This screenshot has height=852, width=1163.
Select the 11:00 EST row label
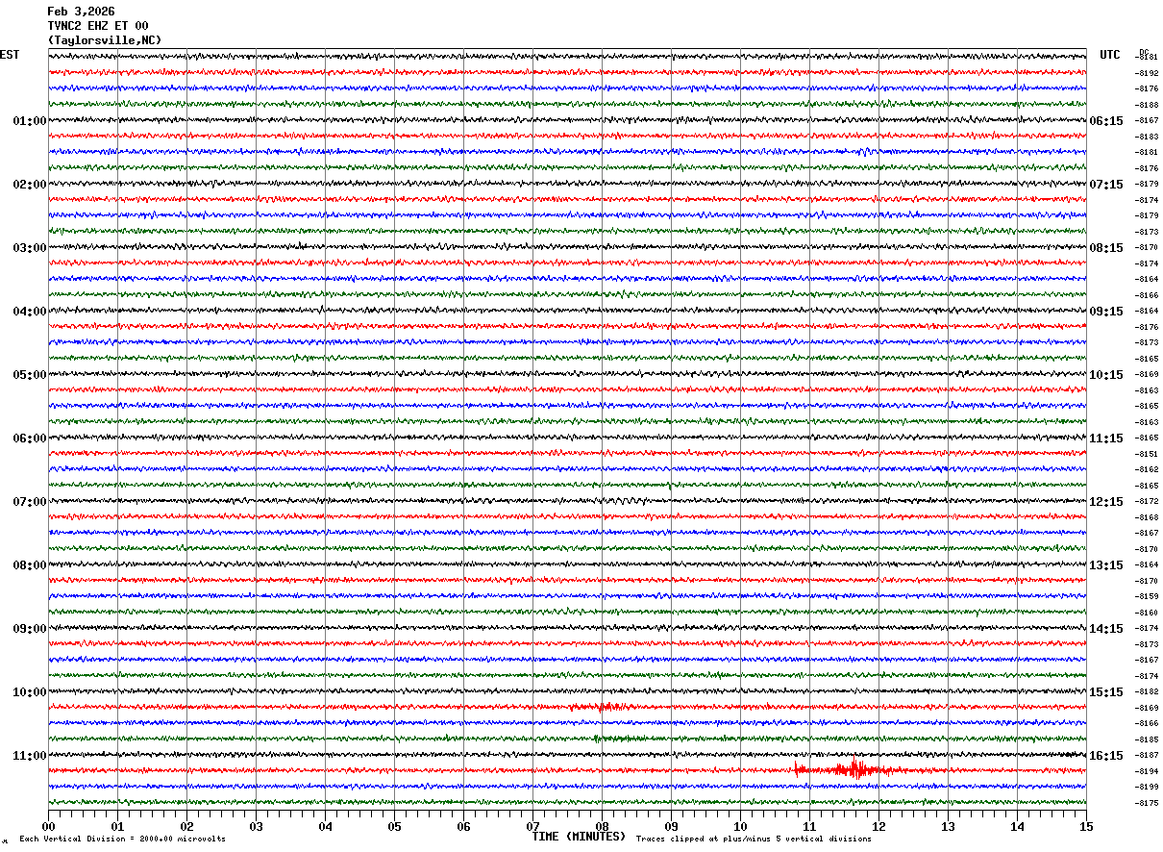[x=30, y=756]
